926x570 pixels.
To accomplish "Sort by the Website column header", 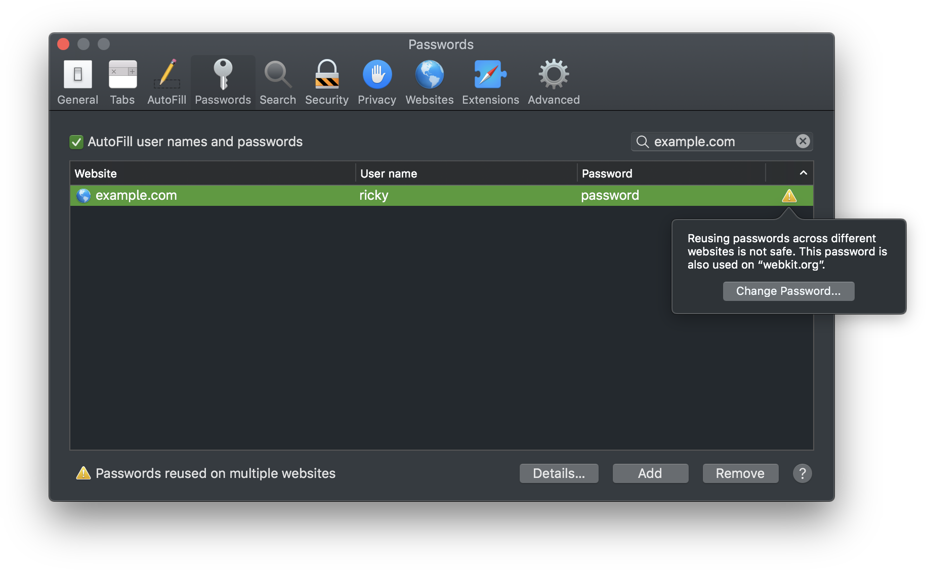I will coord(213,173).
